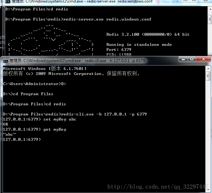Click the 'get myKey' command line
The width and height of the screenshot is (212, 193).
[x=35, y=129]
